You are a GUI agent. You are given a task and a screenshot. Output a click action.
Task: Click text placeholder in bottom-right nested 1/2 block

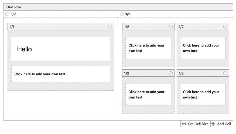(203, 95)
